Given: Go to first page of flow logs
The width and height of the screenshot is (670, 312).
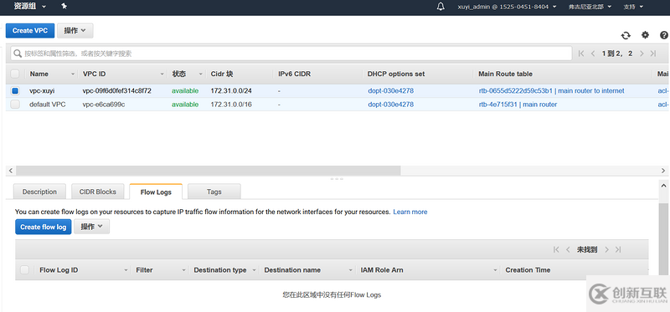Looking at the screenshot, I should coord(556,250).
